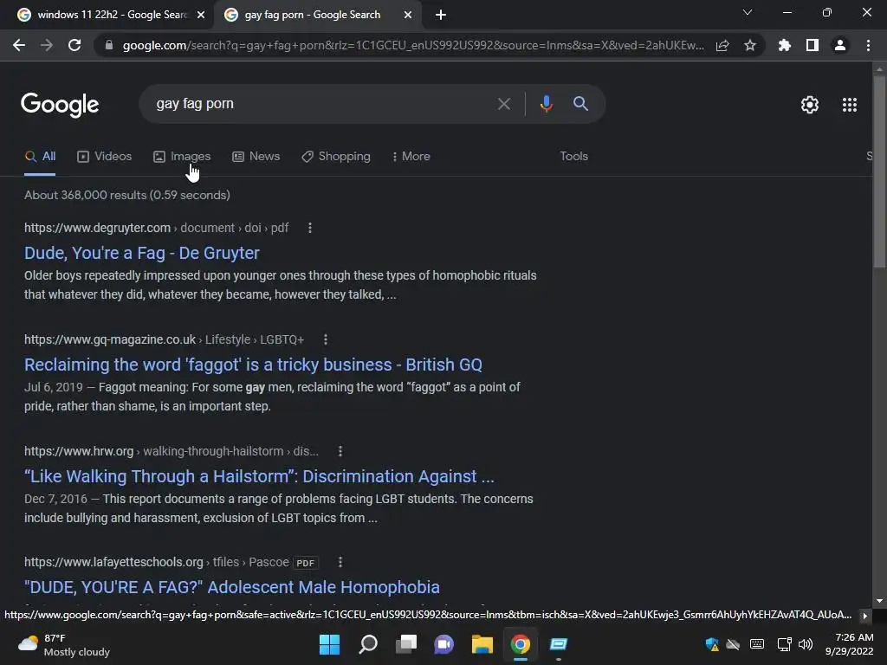Switch to the Images tab
This screenshot has width=887, height=665.
pos(182,157)
